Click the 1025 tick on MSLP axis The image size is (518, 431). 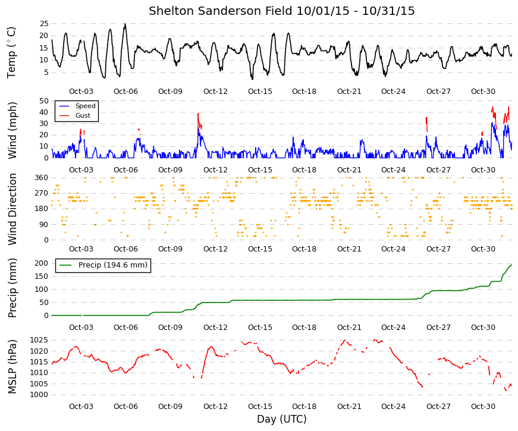point(39,340)
